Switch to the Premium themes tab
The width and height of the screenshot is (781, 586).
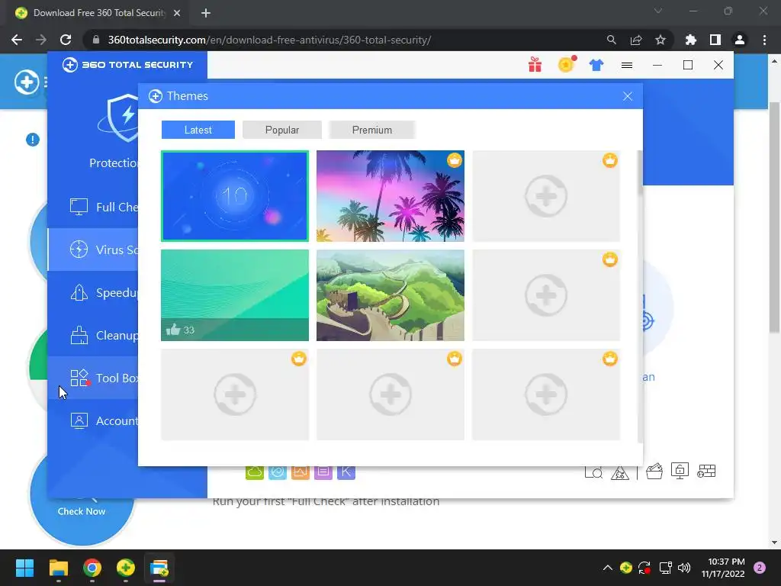click(372, 130)
